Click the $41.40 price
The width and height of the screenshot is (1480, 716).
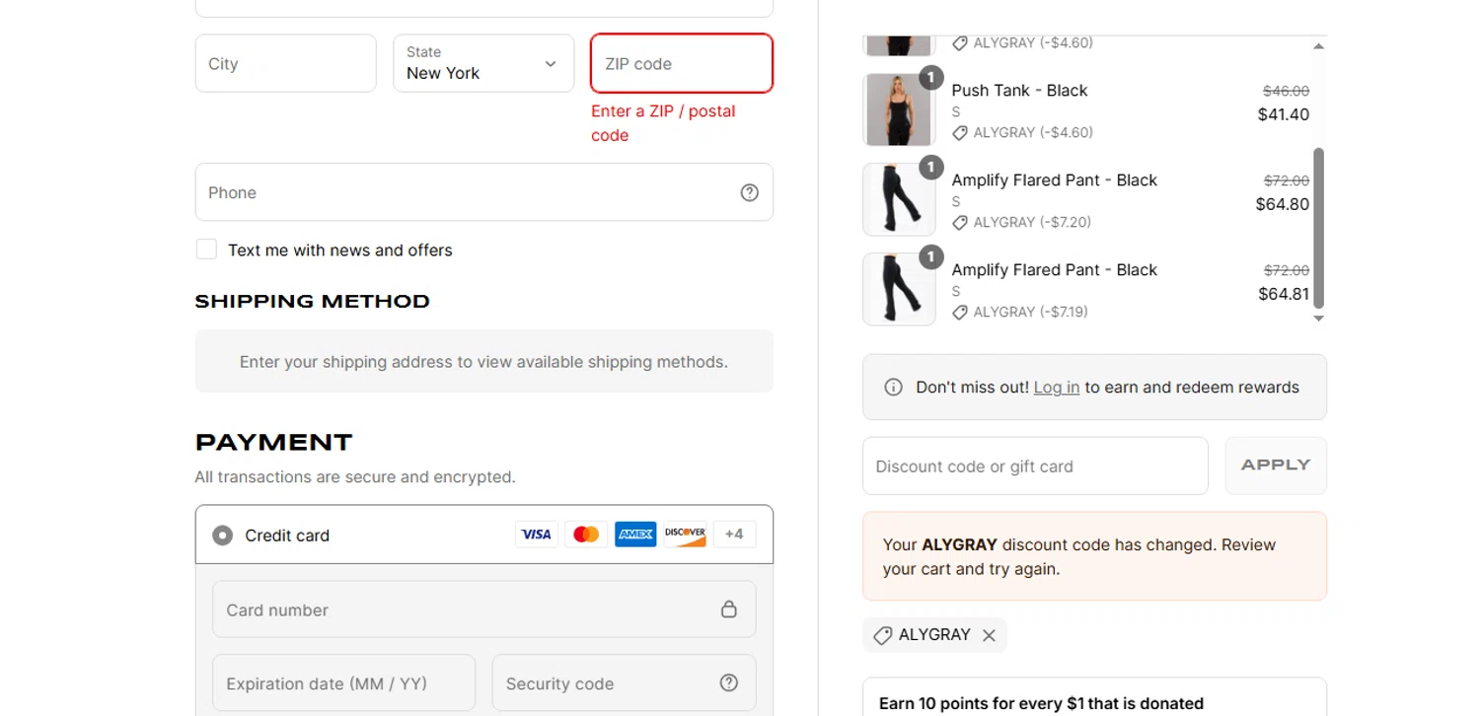(x=1284, y=114)
